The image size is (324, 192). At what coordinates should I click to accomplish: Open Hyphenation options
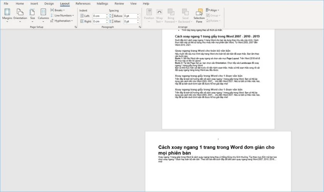[x=62, y=21]
